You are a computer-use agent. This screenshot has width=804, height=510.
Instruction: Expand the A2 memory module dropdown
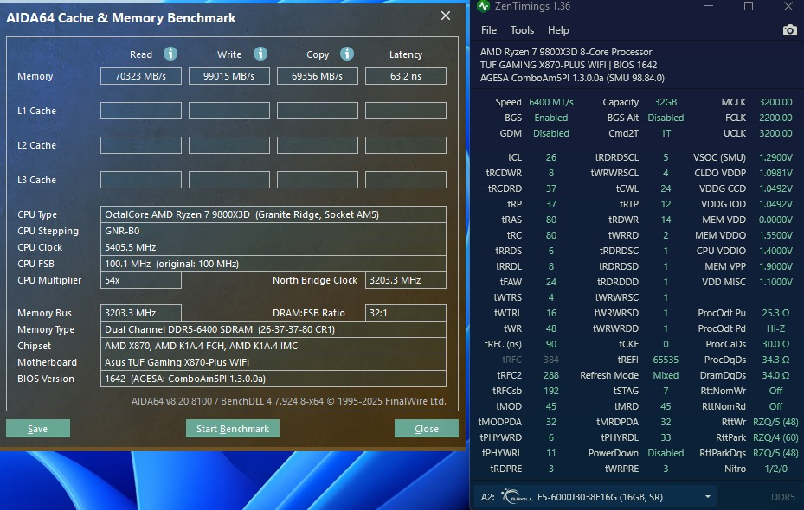pos(708,497)
